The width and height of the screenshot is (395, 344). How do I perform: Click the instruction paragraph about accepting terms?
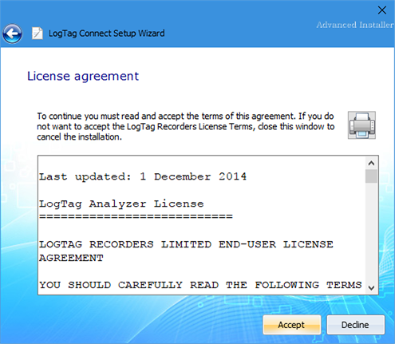coord(186,126)
